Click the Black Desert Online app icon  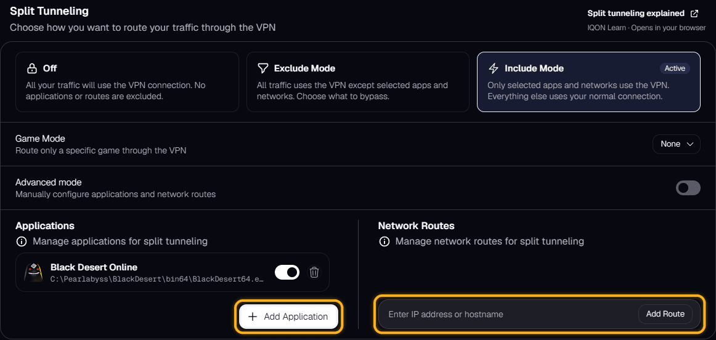coord(33,272)
